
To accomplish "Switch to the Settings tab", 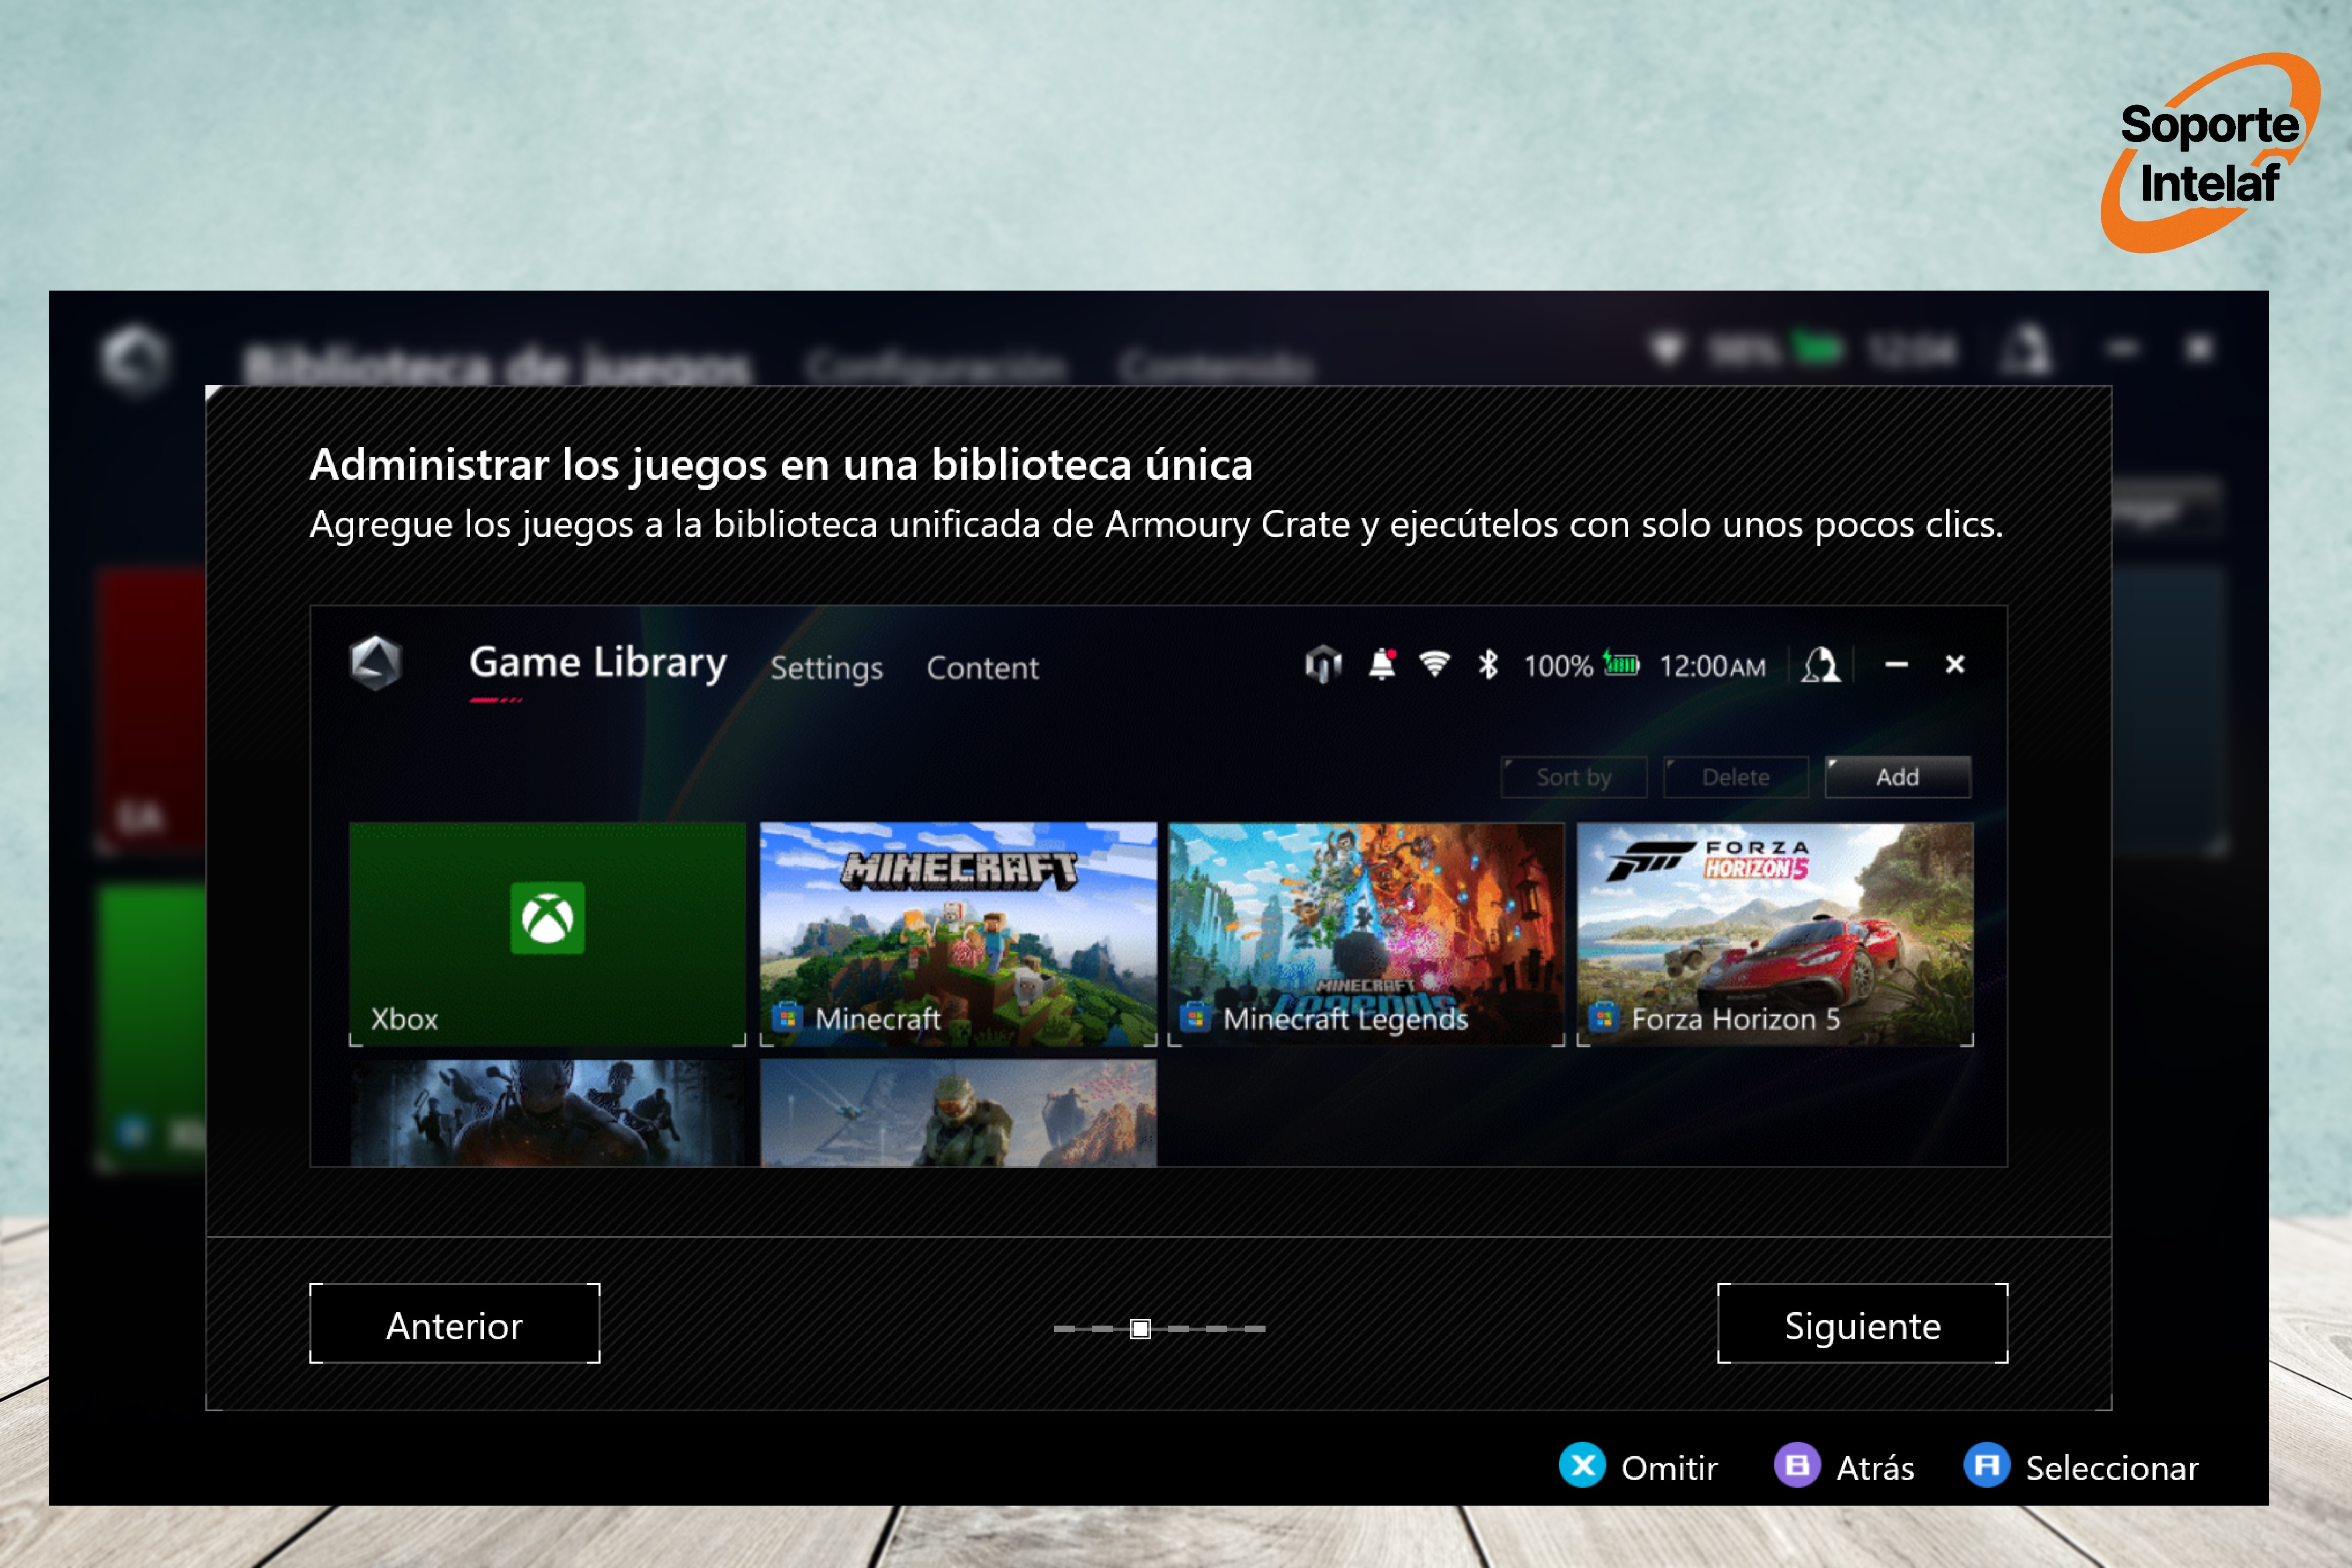I will click(826, 668).
